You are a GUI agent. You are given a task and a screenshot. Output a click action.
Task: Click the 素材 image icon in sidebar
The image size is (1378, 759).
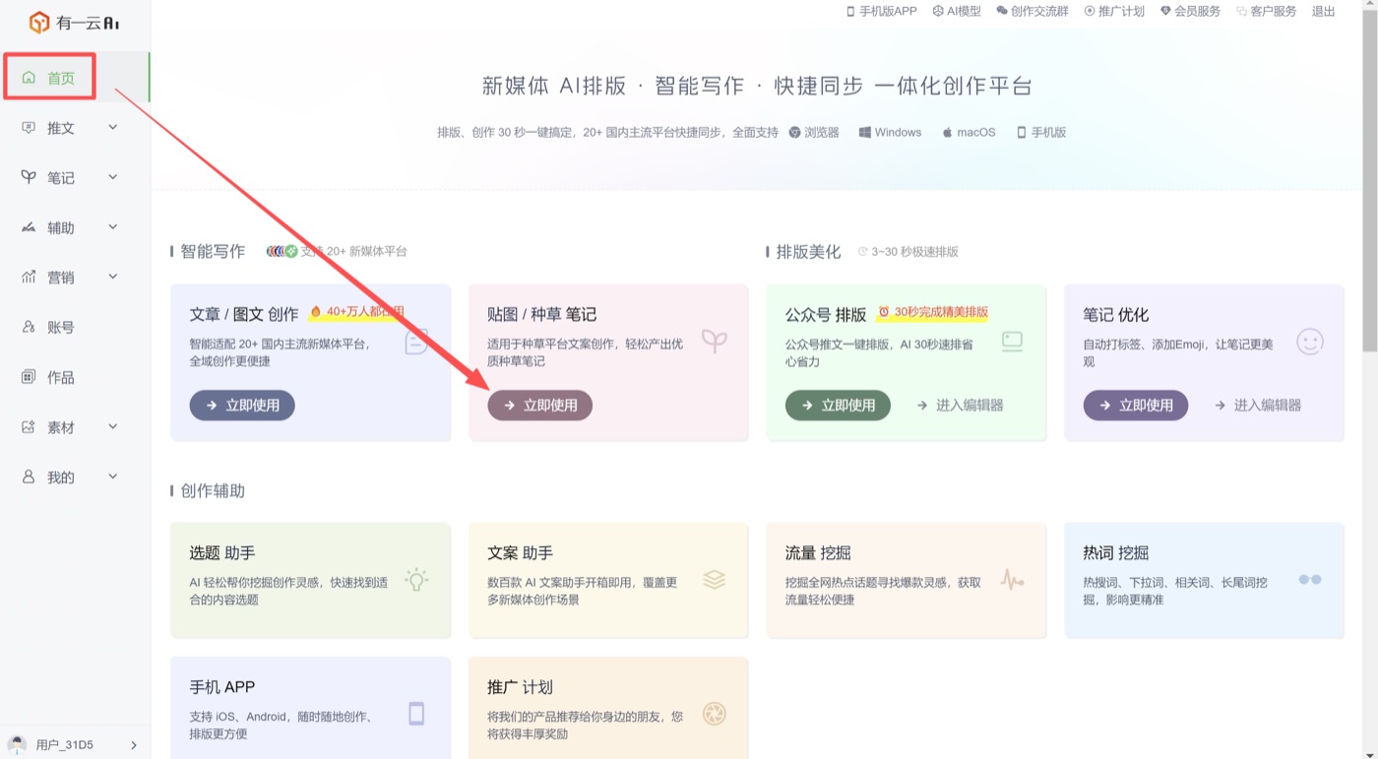click(x=29, y=427)
